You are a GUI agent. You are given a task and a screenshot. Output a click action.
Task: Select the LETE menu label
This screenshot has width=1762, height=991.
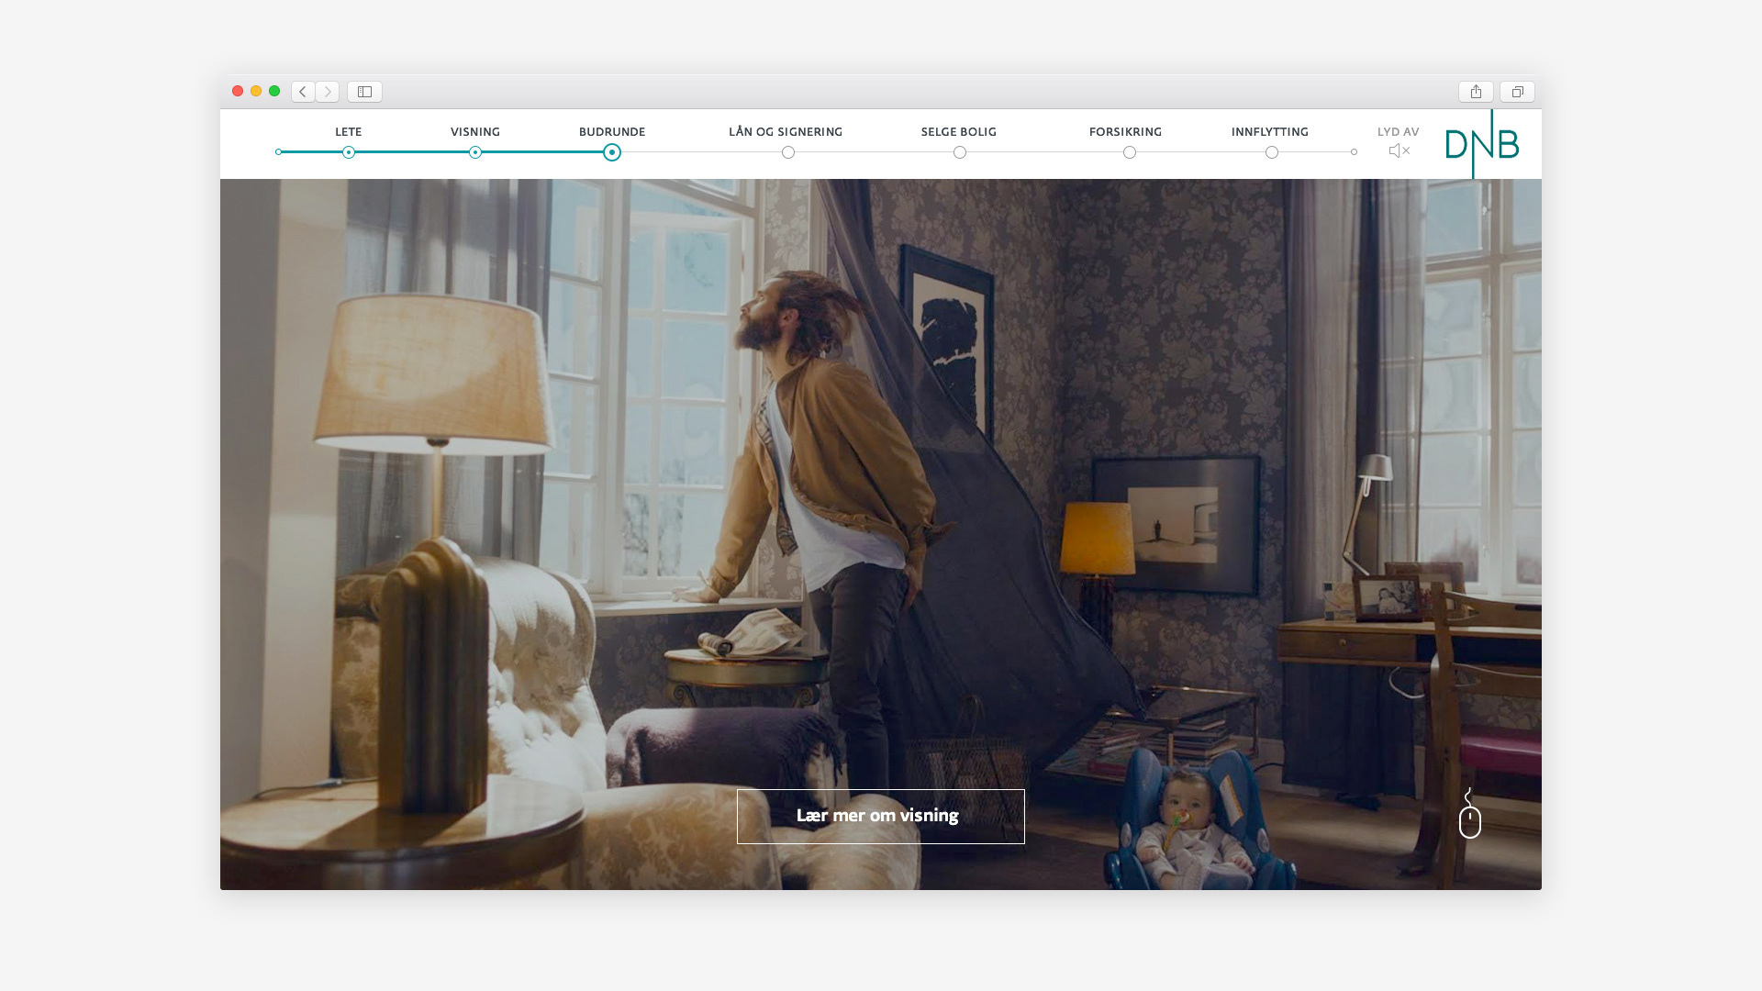pyautogui.click(x=349, y=132)
